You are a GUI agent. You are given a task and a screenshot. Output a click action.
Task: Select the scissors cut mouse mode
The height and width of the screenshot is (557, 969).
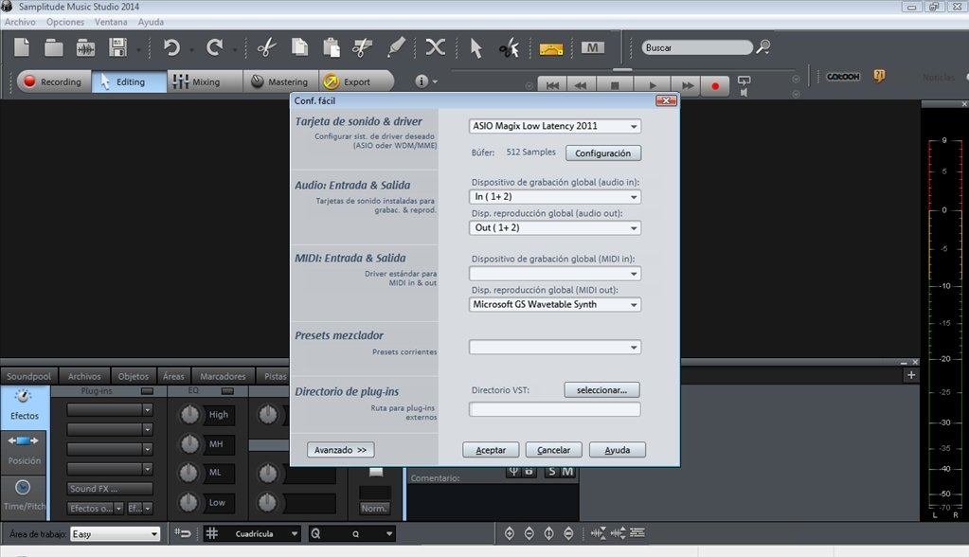point(509,47)
